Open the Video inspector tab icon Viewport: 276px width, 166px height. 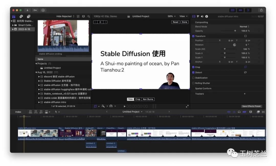[x=194, y=16]
